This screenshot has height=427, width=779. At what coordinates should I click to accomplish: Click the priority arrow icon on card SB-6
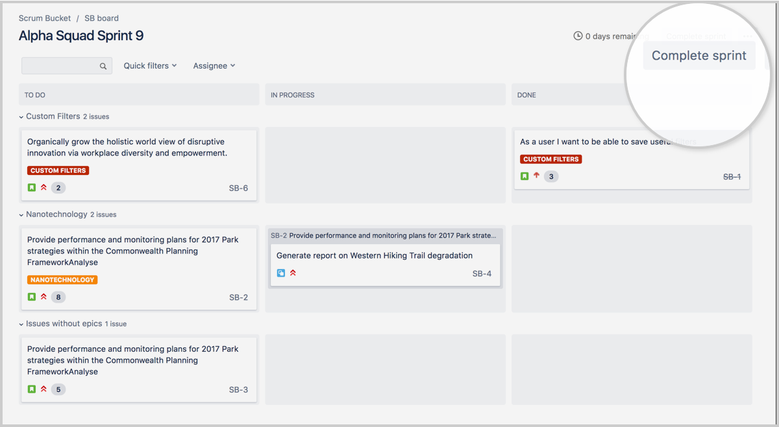pyautogui.click(x=42, y=187)
